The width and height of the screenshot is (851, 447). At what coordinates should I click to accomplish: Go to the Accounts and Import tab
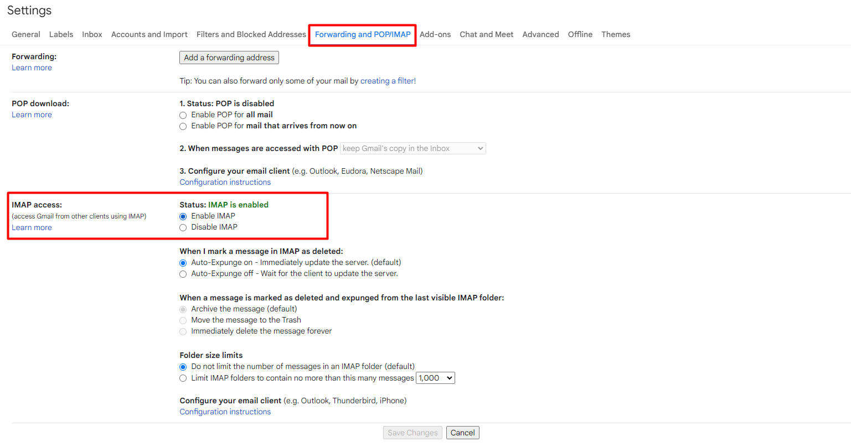(149, 34)
